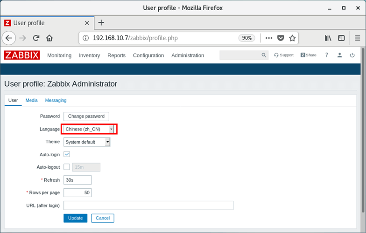This screenshot has width=366, height=233.
Task: Open the Firefox home page
Action: pos(49,38)
